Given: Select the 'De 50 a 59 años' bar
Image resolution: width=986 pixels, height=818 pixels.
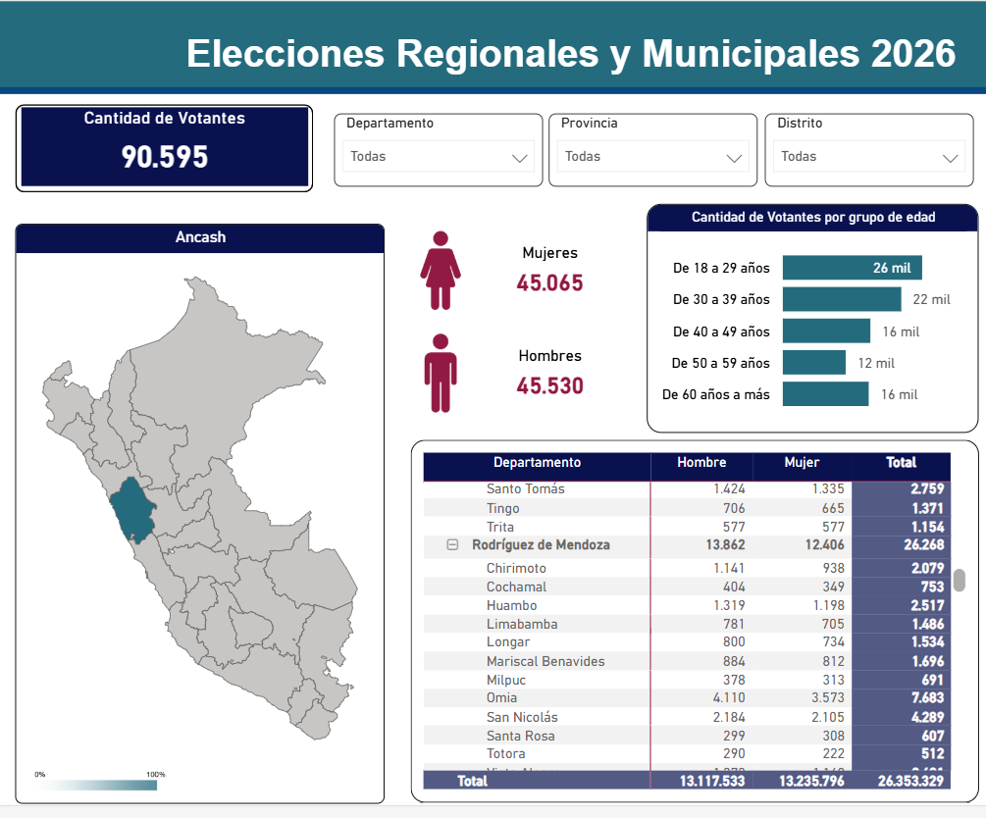Looking at the screenshot, I should pos(813,363).
